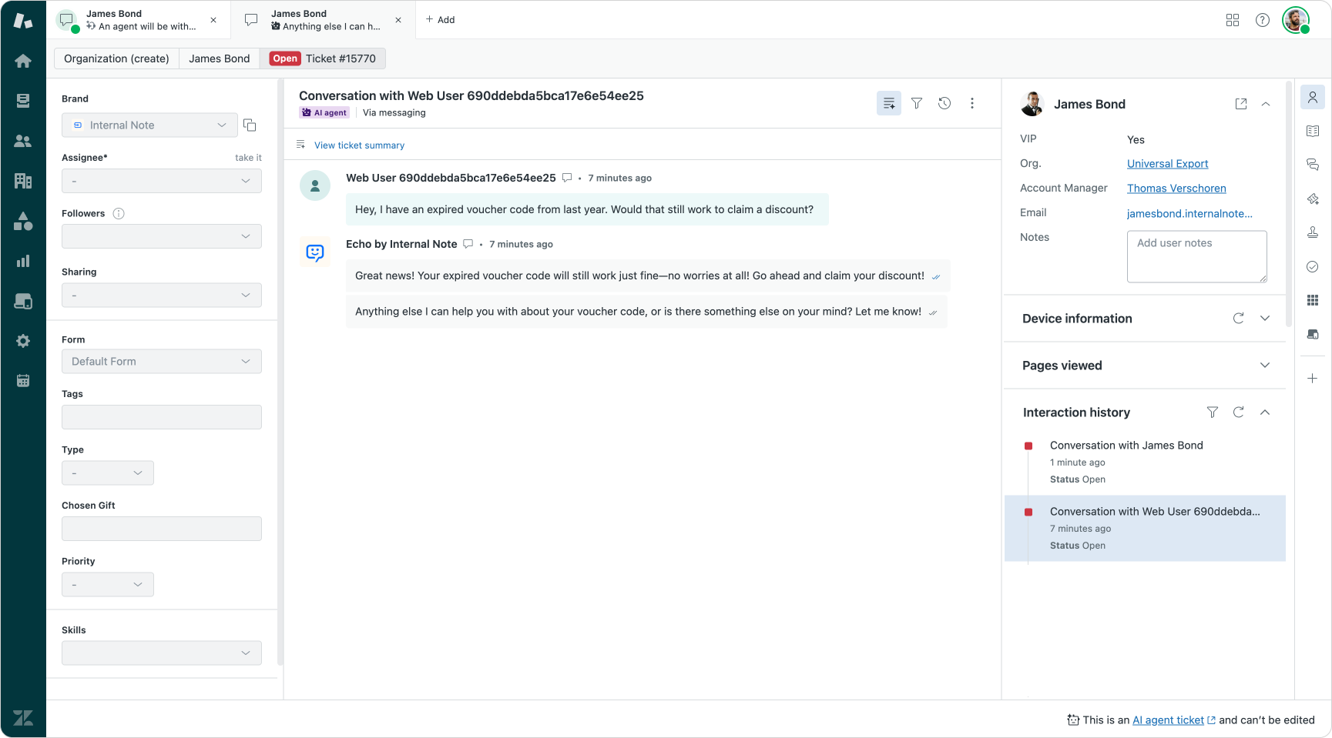Open Reporting bar chart icon in sidebar
The width and height of the screenshot is (1332, 738).
(23, 261)
